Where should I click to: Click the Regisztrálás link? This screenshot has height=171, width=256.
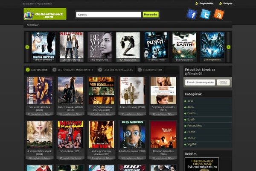pos(207,3)
